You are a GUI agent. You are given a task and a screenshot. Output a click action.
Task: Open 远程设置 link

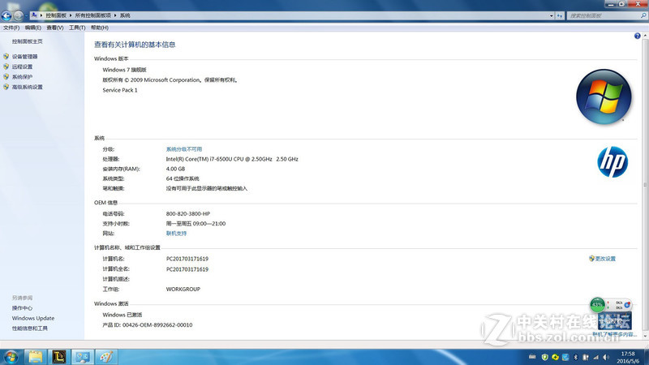tap(22, 67)
